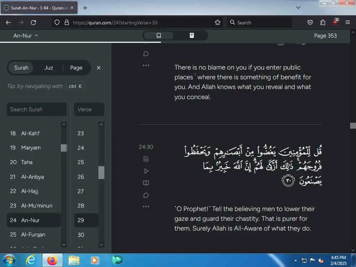356x267 pixels.
Task: Open the Pocket save icon
Action: [310, 22]
